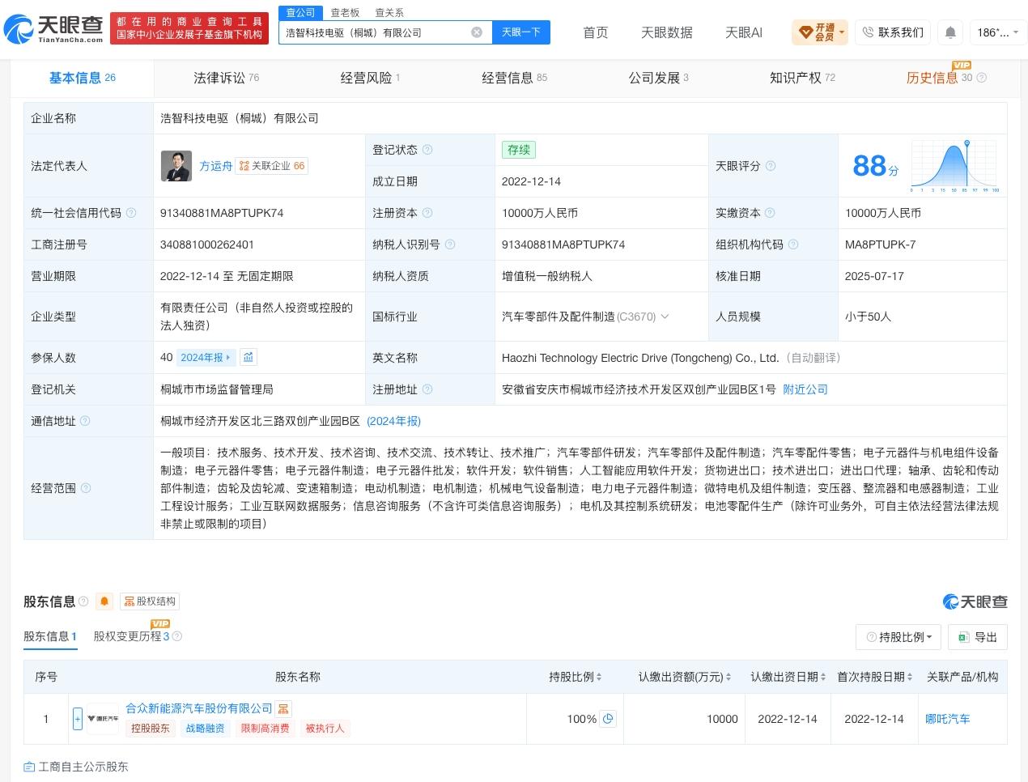Switch to 法律诉讼 tab
The height and width of the screenshot is (782, 1028).
point(227,78)
